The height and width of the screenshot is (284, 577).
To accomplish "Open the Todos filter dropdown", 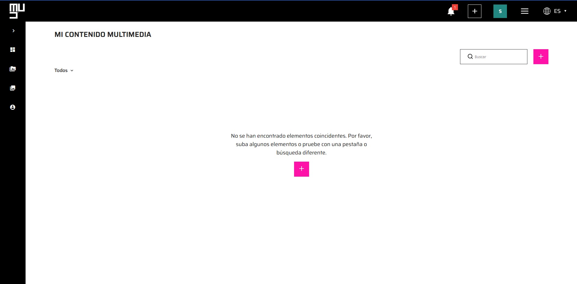I will (64, 70).
